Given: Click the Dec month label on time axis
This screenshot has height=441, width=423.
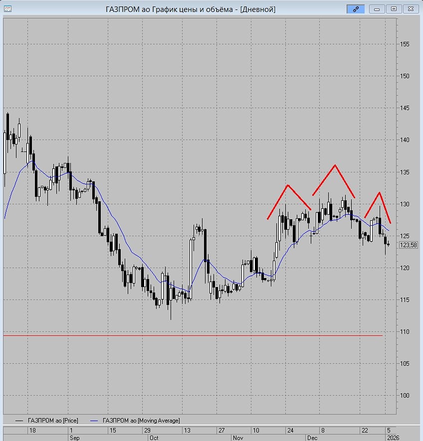Looking at the screenshot, I should tap(312, 438).
